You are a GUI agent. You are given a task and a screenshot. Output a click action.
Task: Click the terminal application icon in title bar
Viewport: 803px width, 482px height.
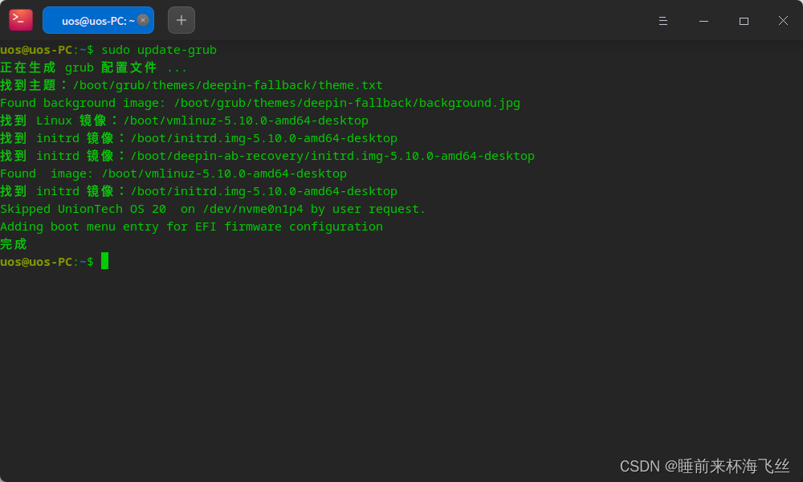[x=21, y=20]
